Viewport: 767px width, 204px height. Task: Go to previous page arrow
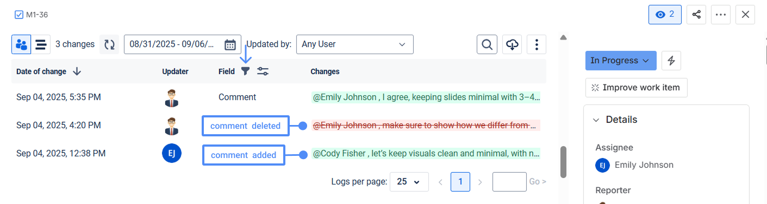(441, 182)
